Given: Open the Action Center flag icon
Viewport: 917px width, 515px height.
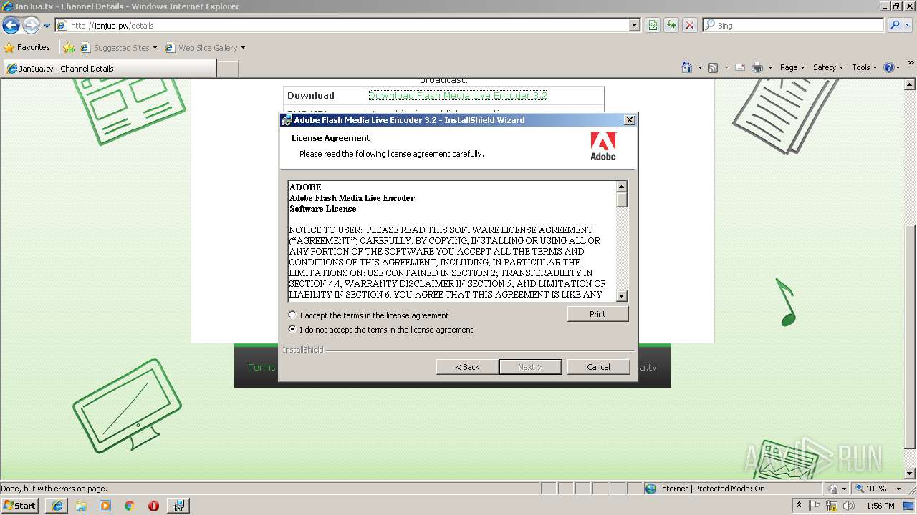Looking at the screenshot, I should [x=815, y=506].
